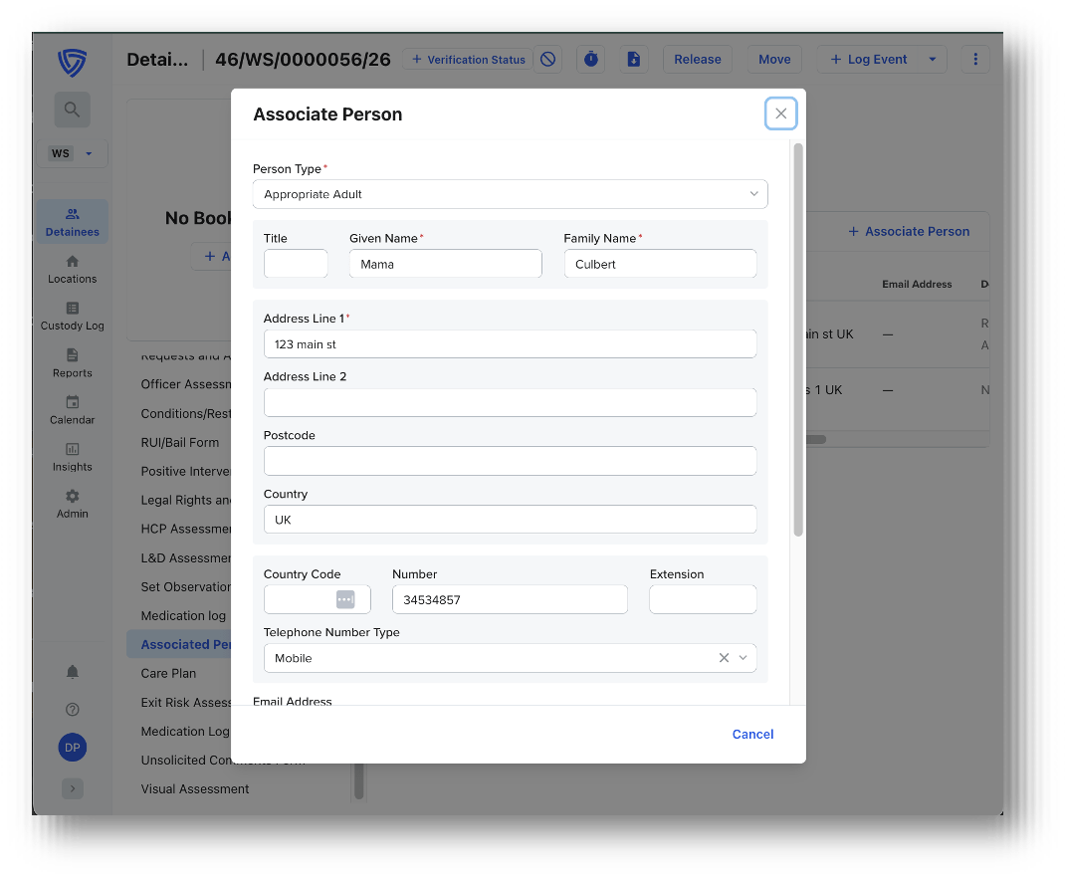Select Associated Persons in section list

click(x=179, y=644)
